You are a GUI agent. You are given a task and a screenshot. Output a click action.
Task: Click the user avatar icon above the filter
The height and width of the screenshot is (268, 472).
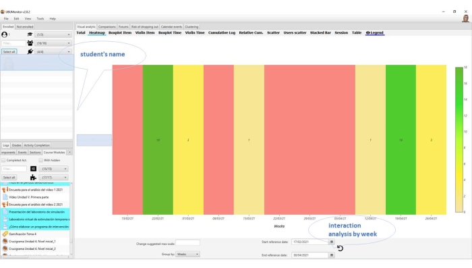coord(5,34)
